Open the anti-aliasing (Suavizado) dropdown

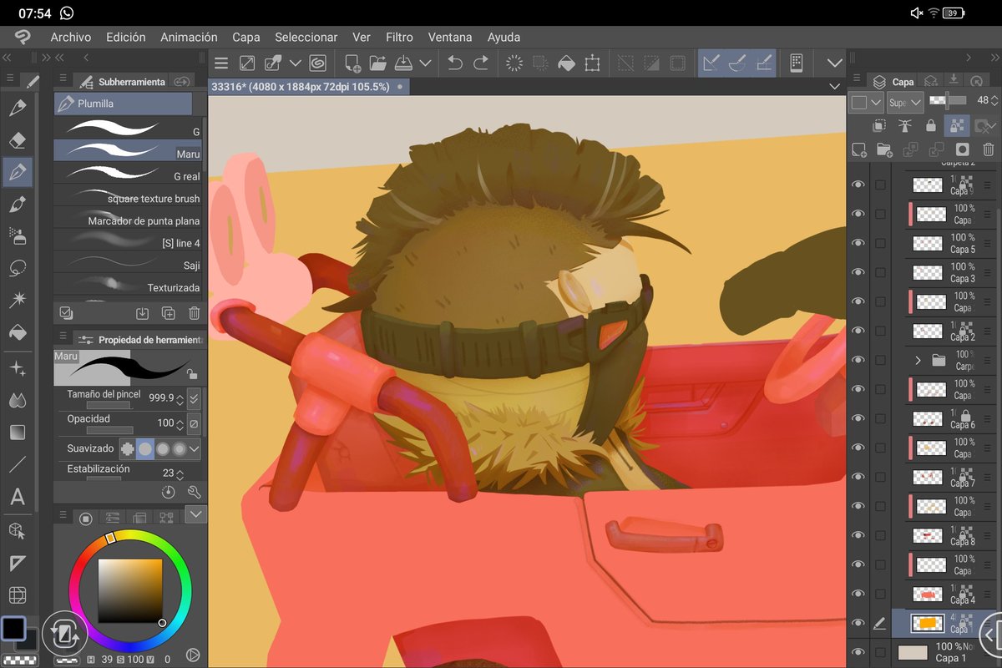195,448
